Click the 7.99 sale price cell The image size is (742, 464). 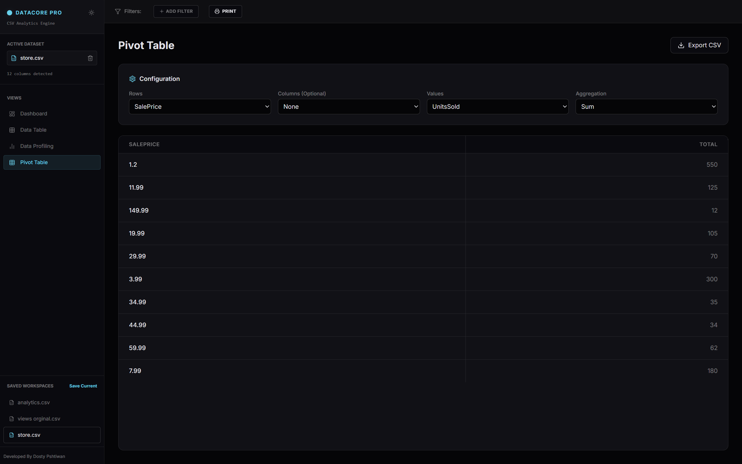click(x=292, y=371)
